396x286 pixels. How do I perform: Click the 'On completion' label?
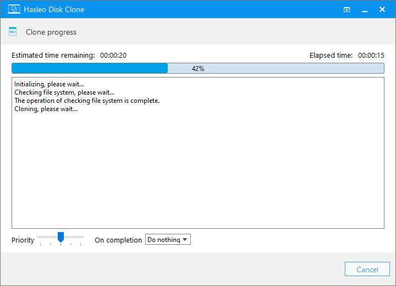pyautogui.click(x=118, y=240)
